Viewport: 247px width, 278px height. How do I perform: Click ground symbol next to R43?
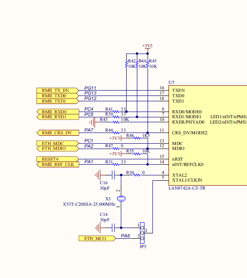(92, 122)
